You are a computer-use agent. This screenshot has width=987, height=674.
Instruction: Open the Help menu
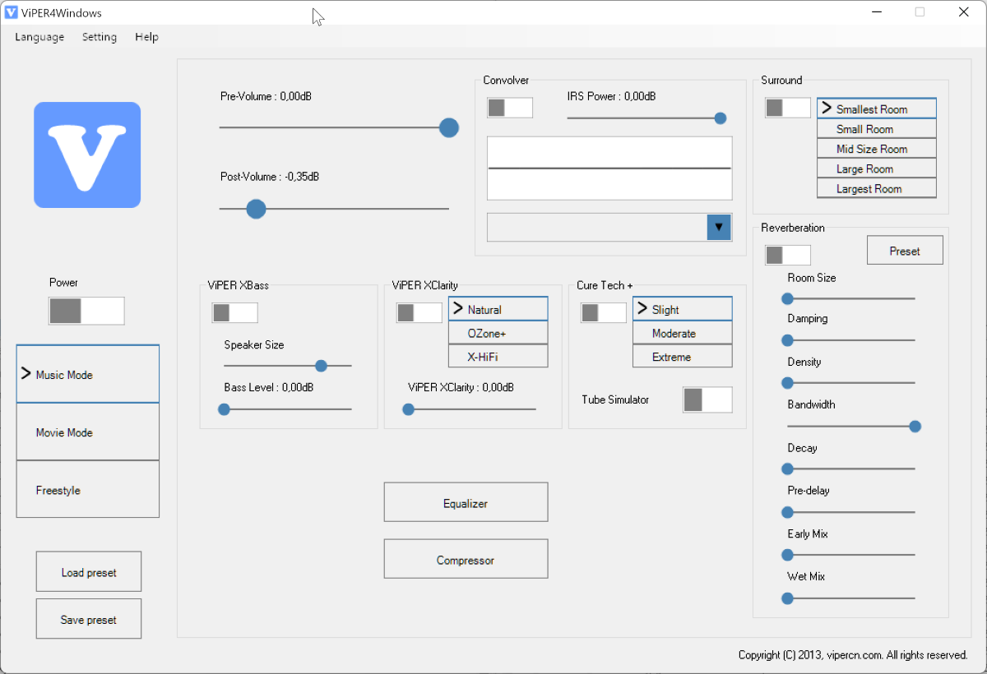[x=146, y=37]
